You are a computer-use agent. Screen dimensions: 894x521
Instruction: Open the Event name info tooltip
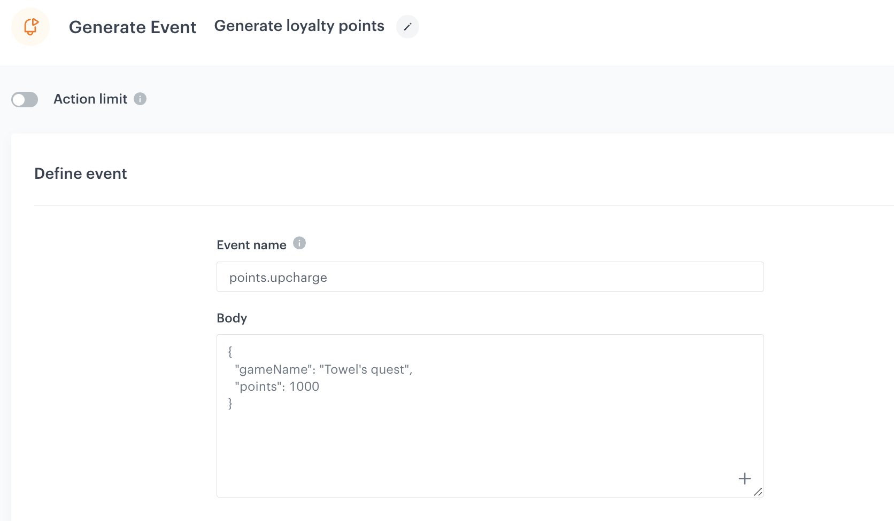300,243
